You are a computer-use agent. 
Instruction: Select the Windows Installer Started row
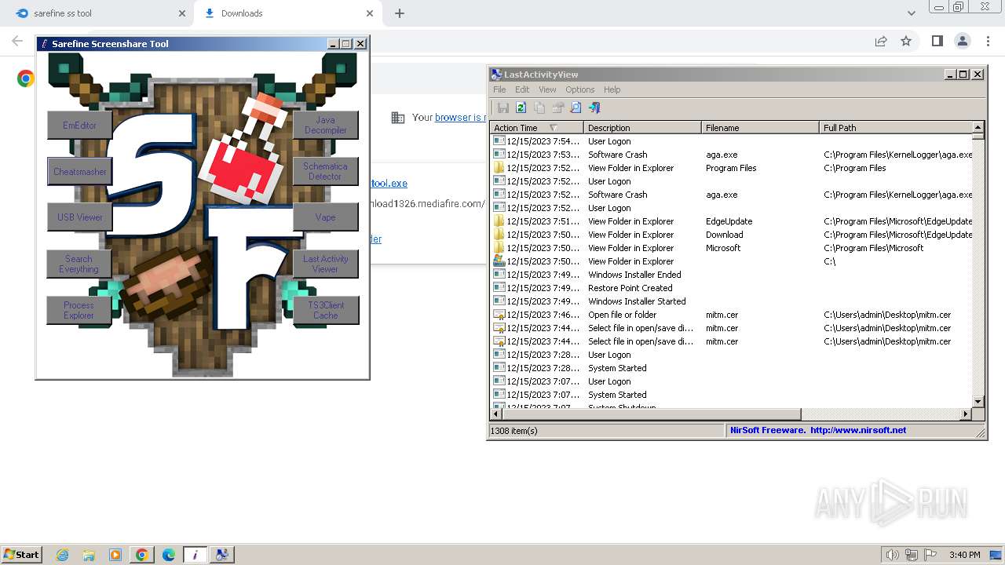(732, 301)
